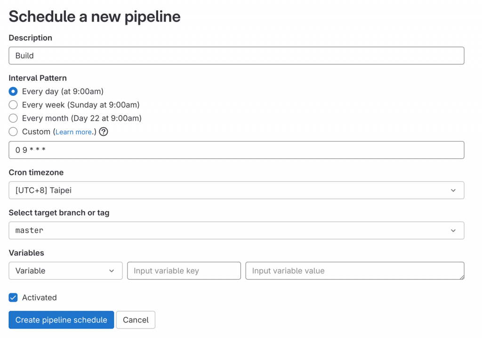Viewport: 482px width, 338px height.
Task: Click the chevron arrow in Variable type selector
Action: click(112, 271)
